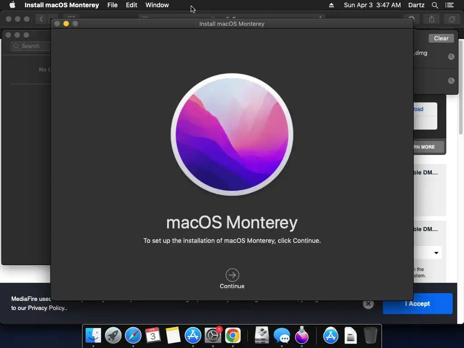Open Calendar from the Dock
The height and width of the screenshot is (348, 464).
(153, 335)
